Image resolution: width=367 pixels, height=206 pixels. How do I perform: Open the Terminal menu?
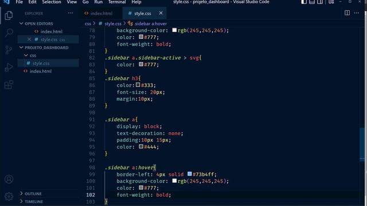click(x=117, y=2)
